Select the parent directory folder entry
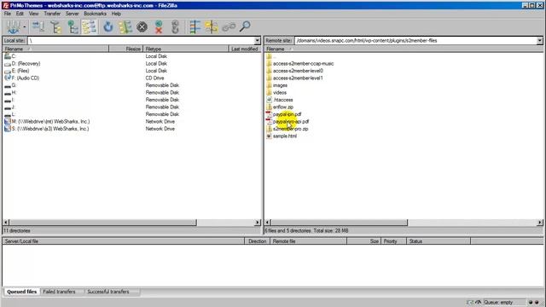Screen dimensions: 546x307 [x=271, y=56]
